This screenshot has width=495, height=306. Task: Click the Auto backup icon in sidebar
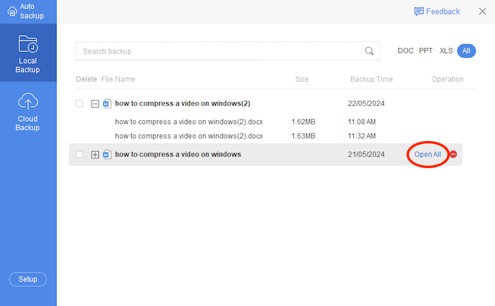pos(12,11)
